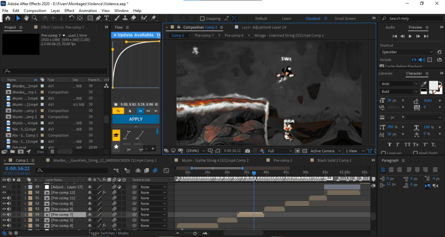The width and height of the screenshot is (445, 237).
Task: Select the Pen tool
Action: pos(98,18)
